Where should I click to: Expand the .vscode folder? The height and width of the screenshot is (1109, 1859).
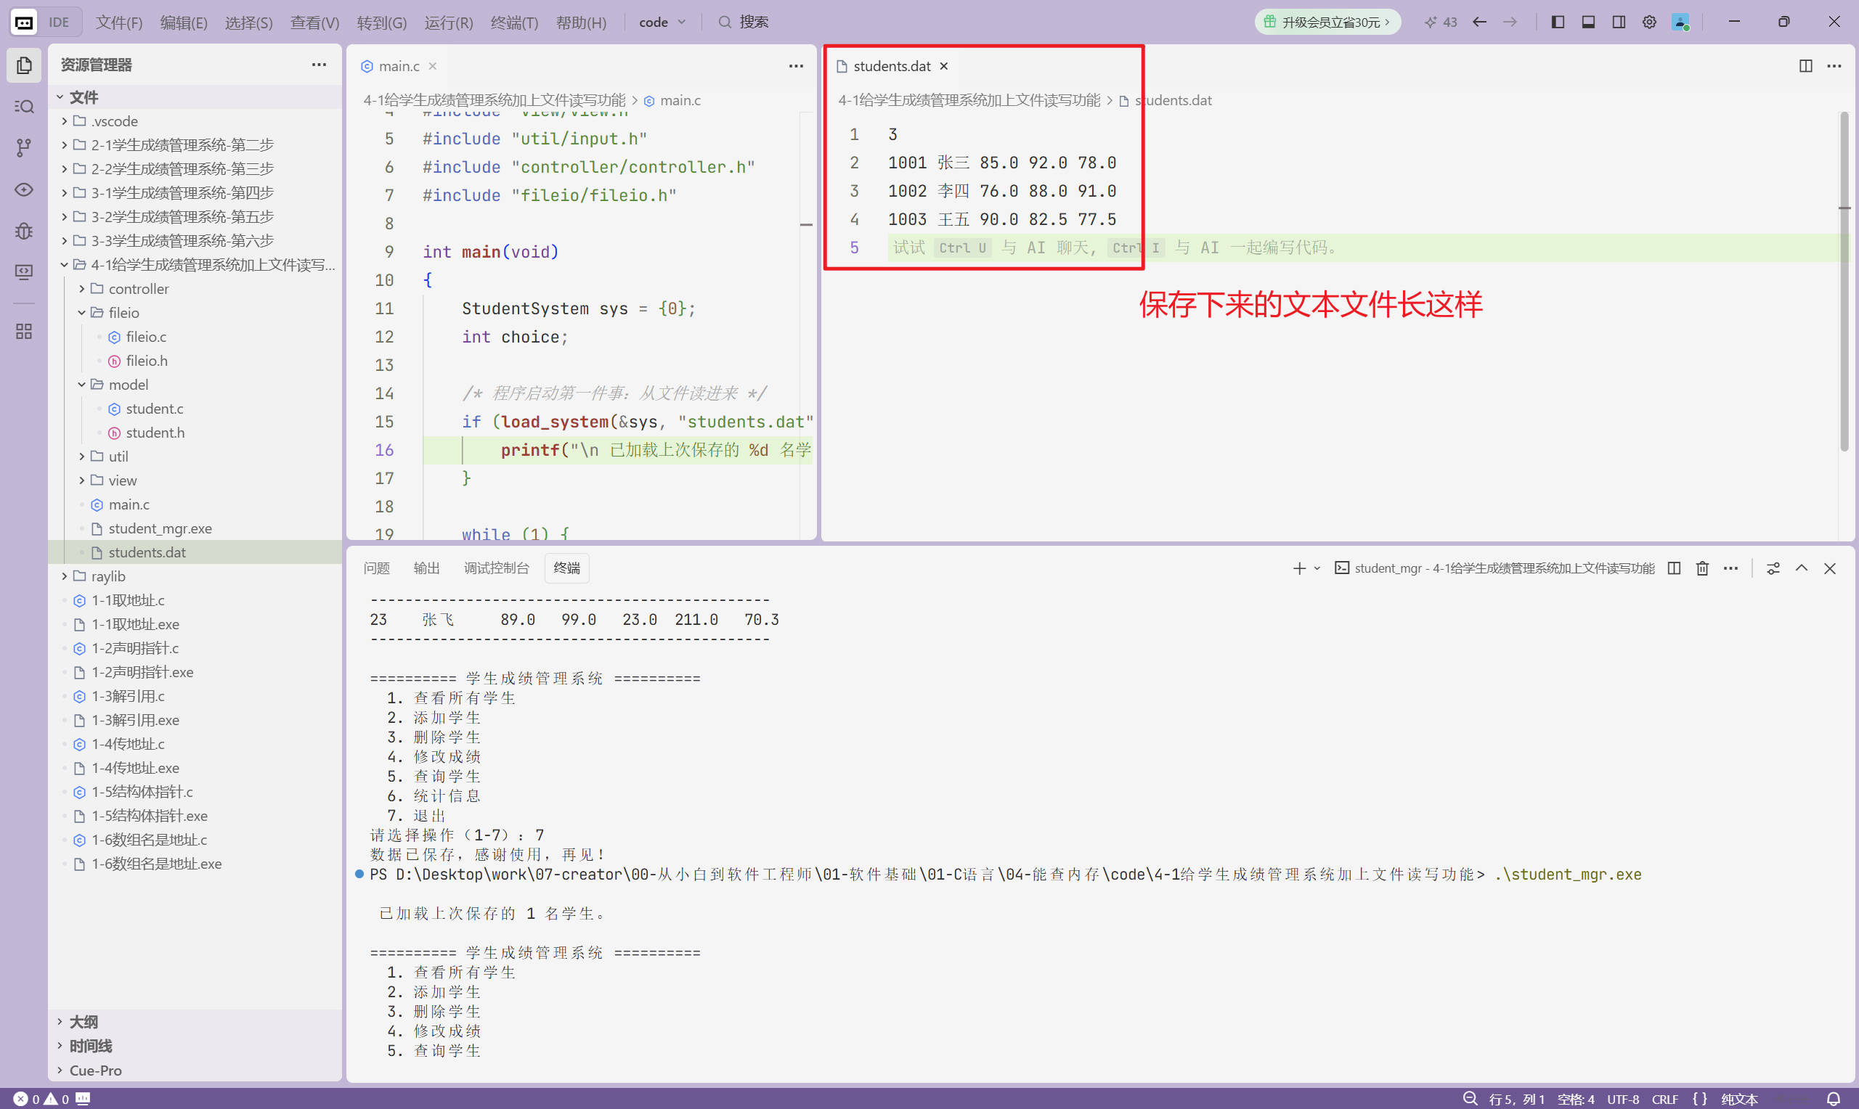(x=195, y=121)
